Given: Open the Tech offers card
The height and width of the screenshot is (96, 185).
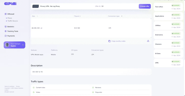Looking at the screenshot, I should (168, 7).
